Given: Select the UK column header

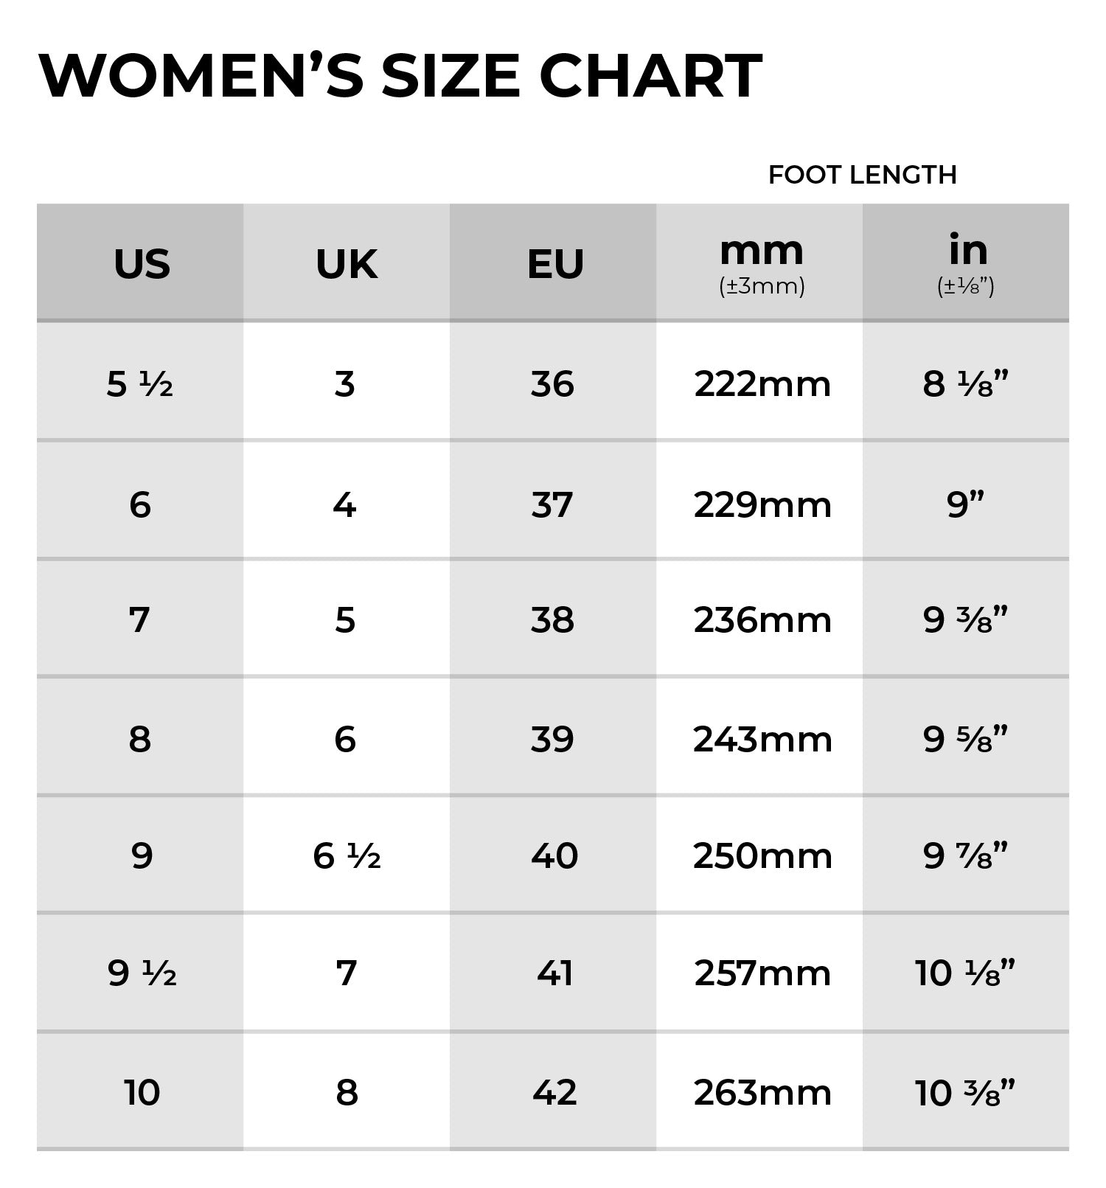Looking at the screenshot, I should (347, 264).
